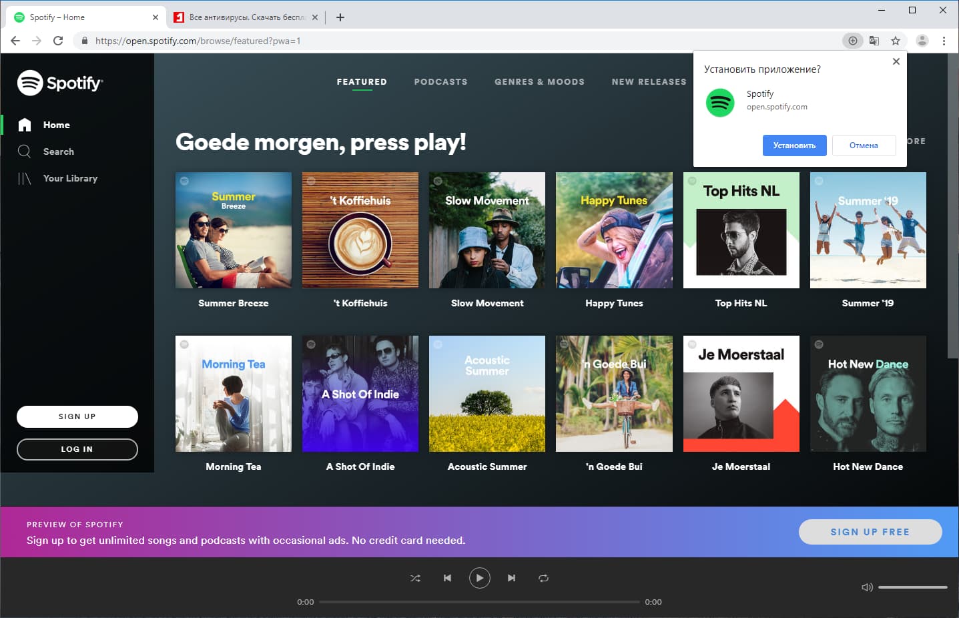Click the address bar URL

(198, 41)
